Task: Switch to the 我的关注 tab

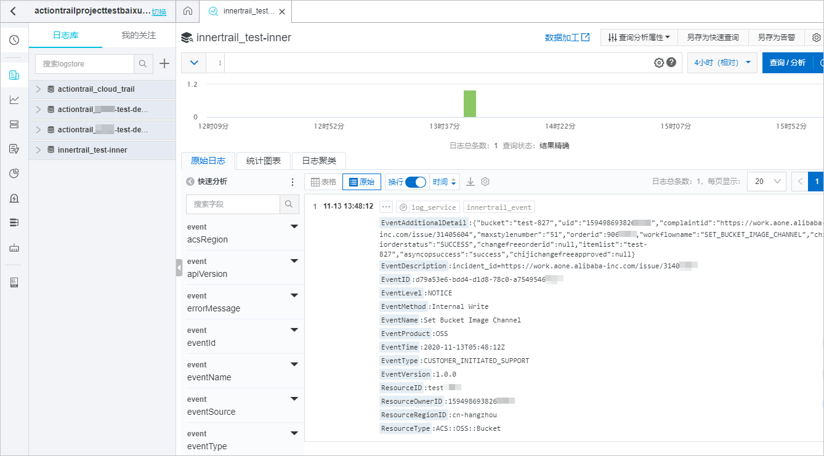Action: tap(139, 36)
